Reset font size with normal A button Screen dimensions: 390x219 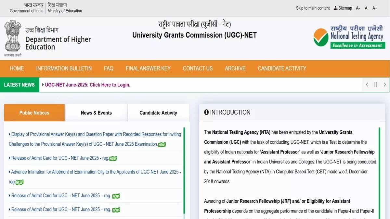point(366,8)
